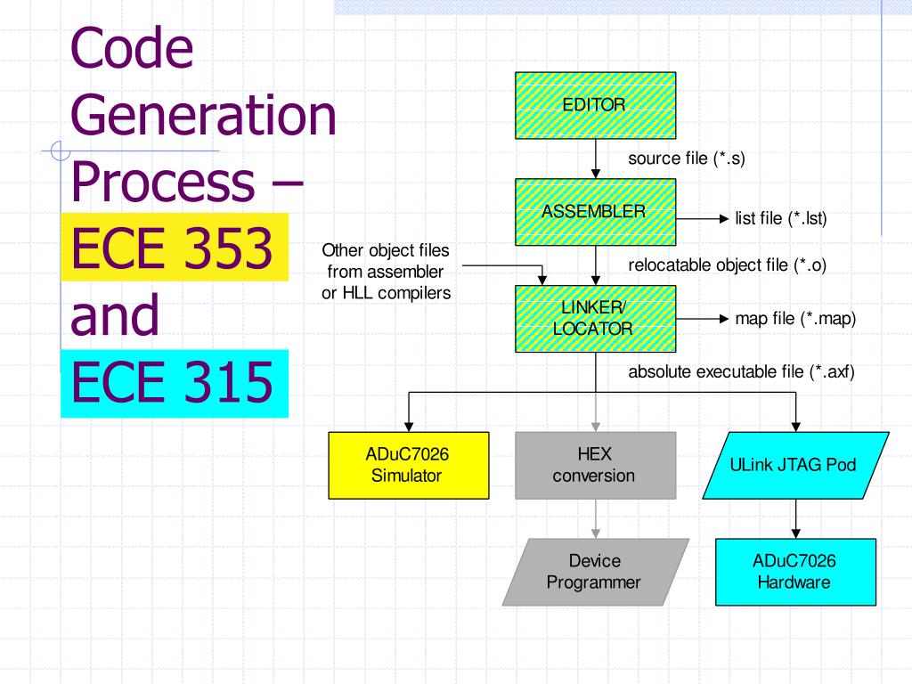Viewport: 912px width, 684px height.
Task: Select the ULink JTAG Pod parallelogram
Action: coord(795,465)
